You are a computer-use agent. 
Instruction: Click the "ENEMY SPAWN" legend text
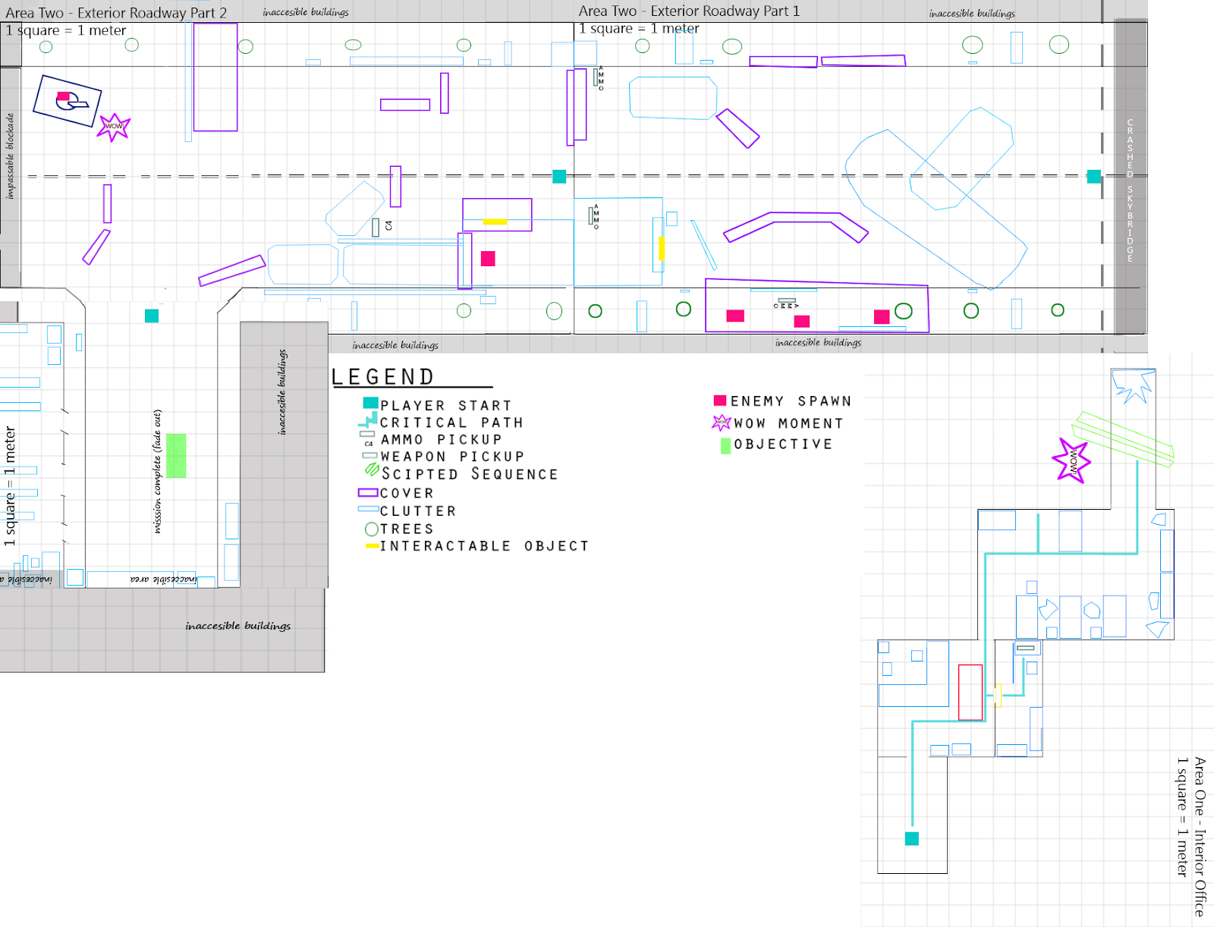[791, 401]
